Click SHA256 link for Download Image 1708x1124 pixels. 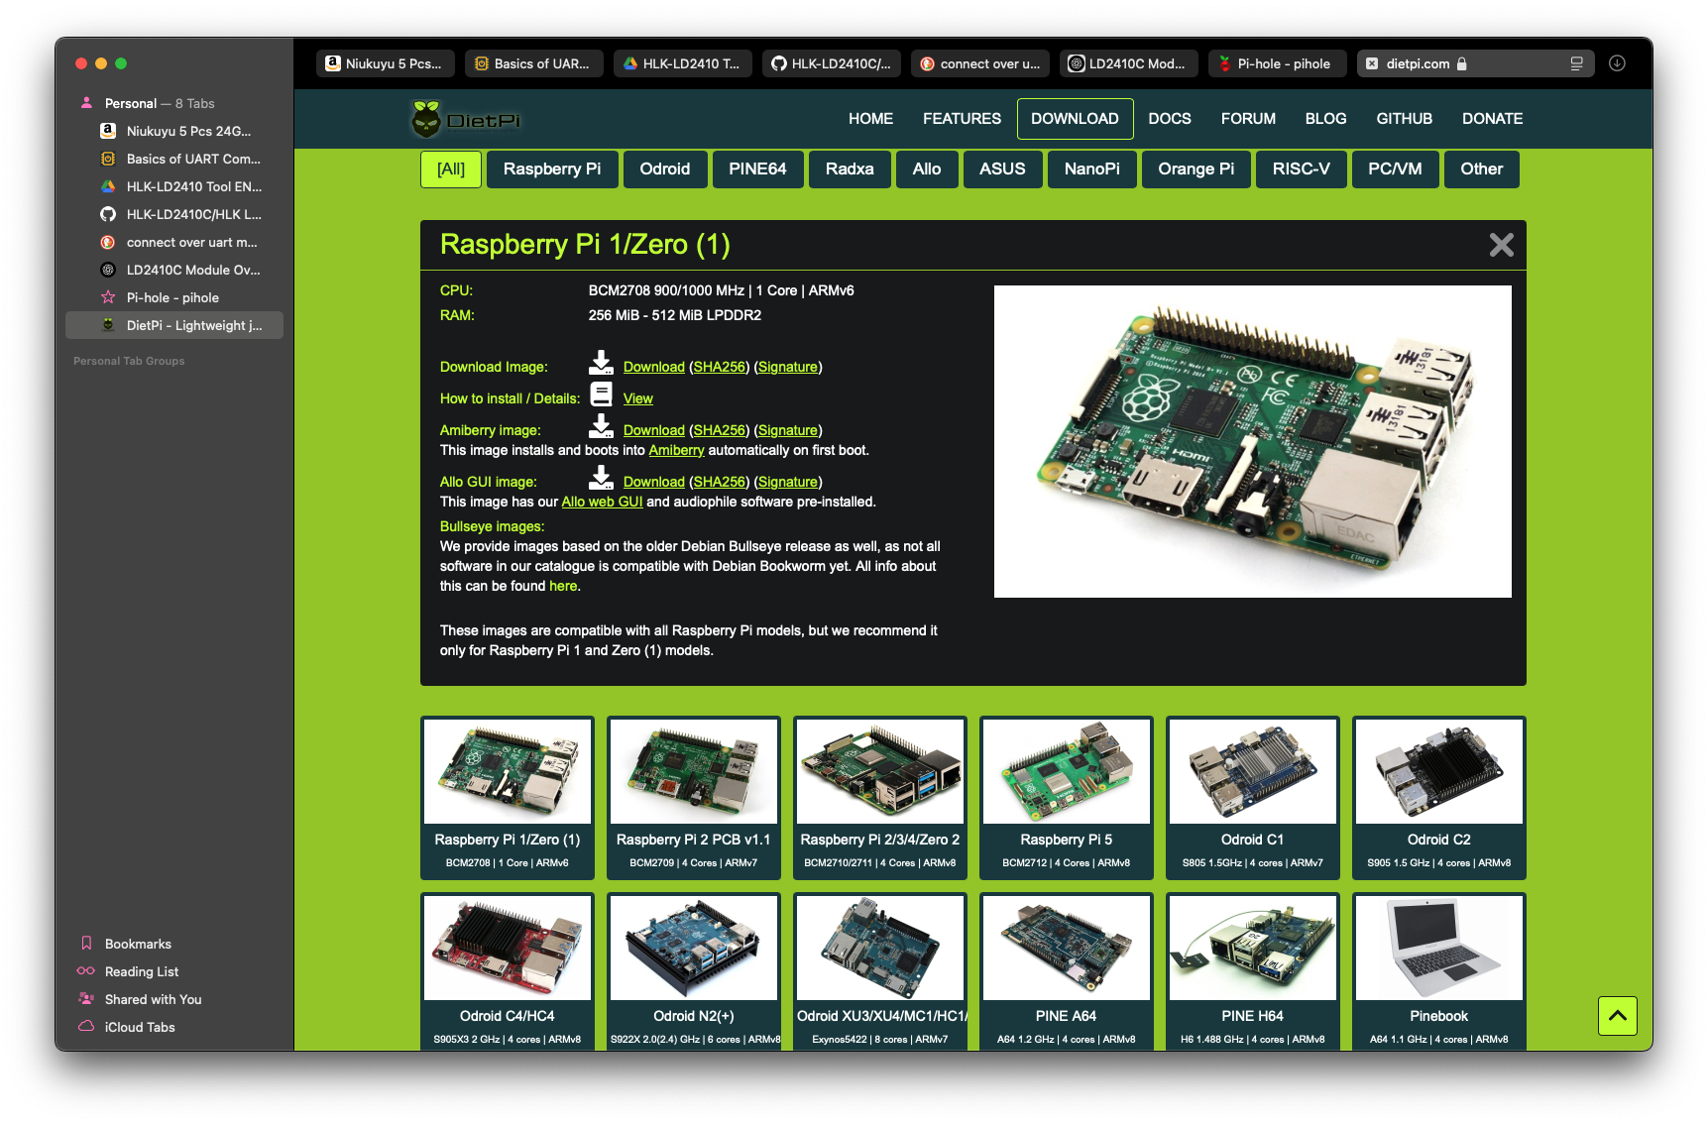tap(719, 367)
